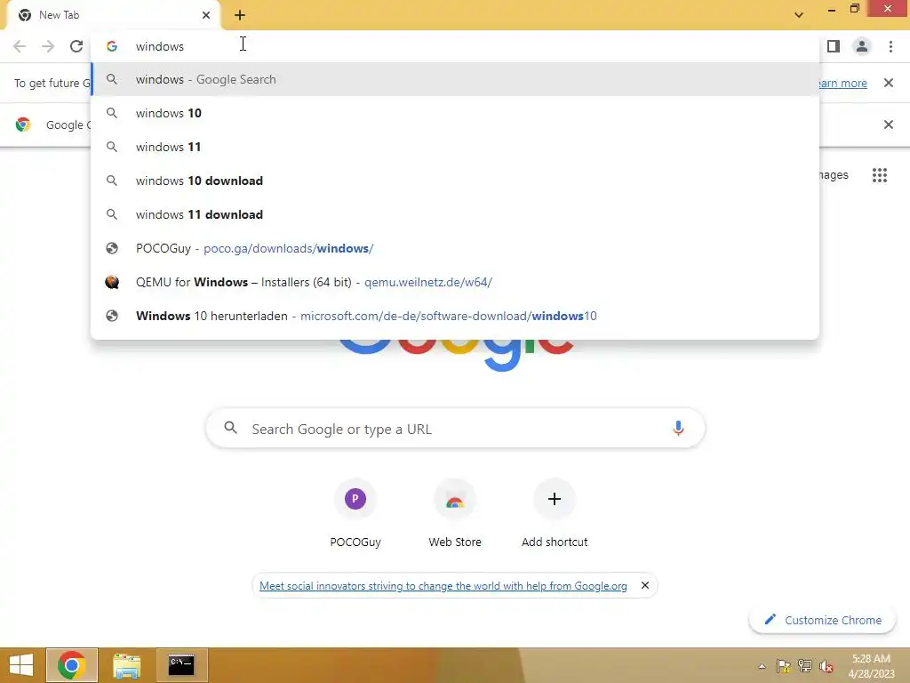Choose the 'windows 11' suggestion
910x683 pixels.
click(x=455, y=147)
